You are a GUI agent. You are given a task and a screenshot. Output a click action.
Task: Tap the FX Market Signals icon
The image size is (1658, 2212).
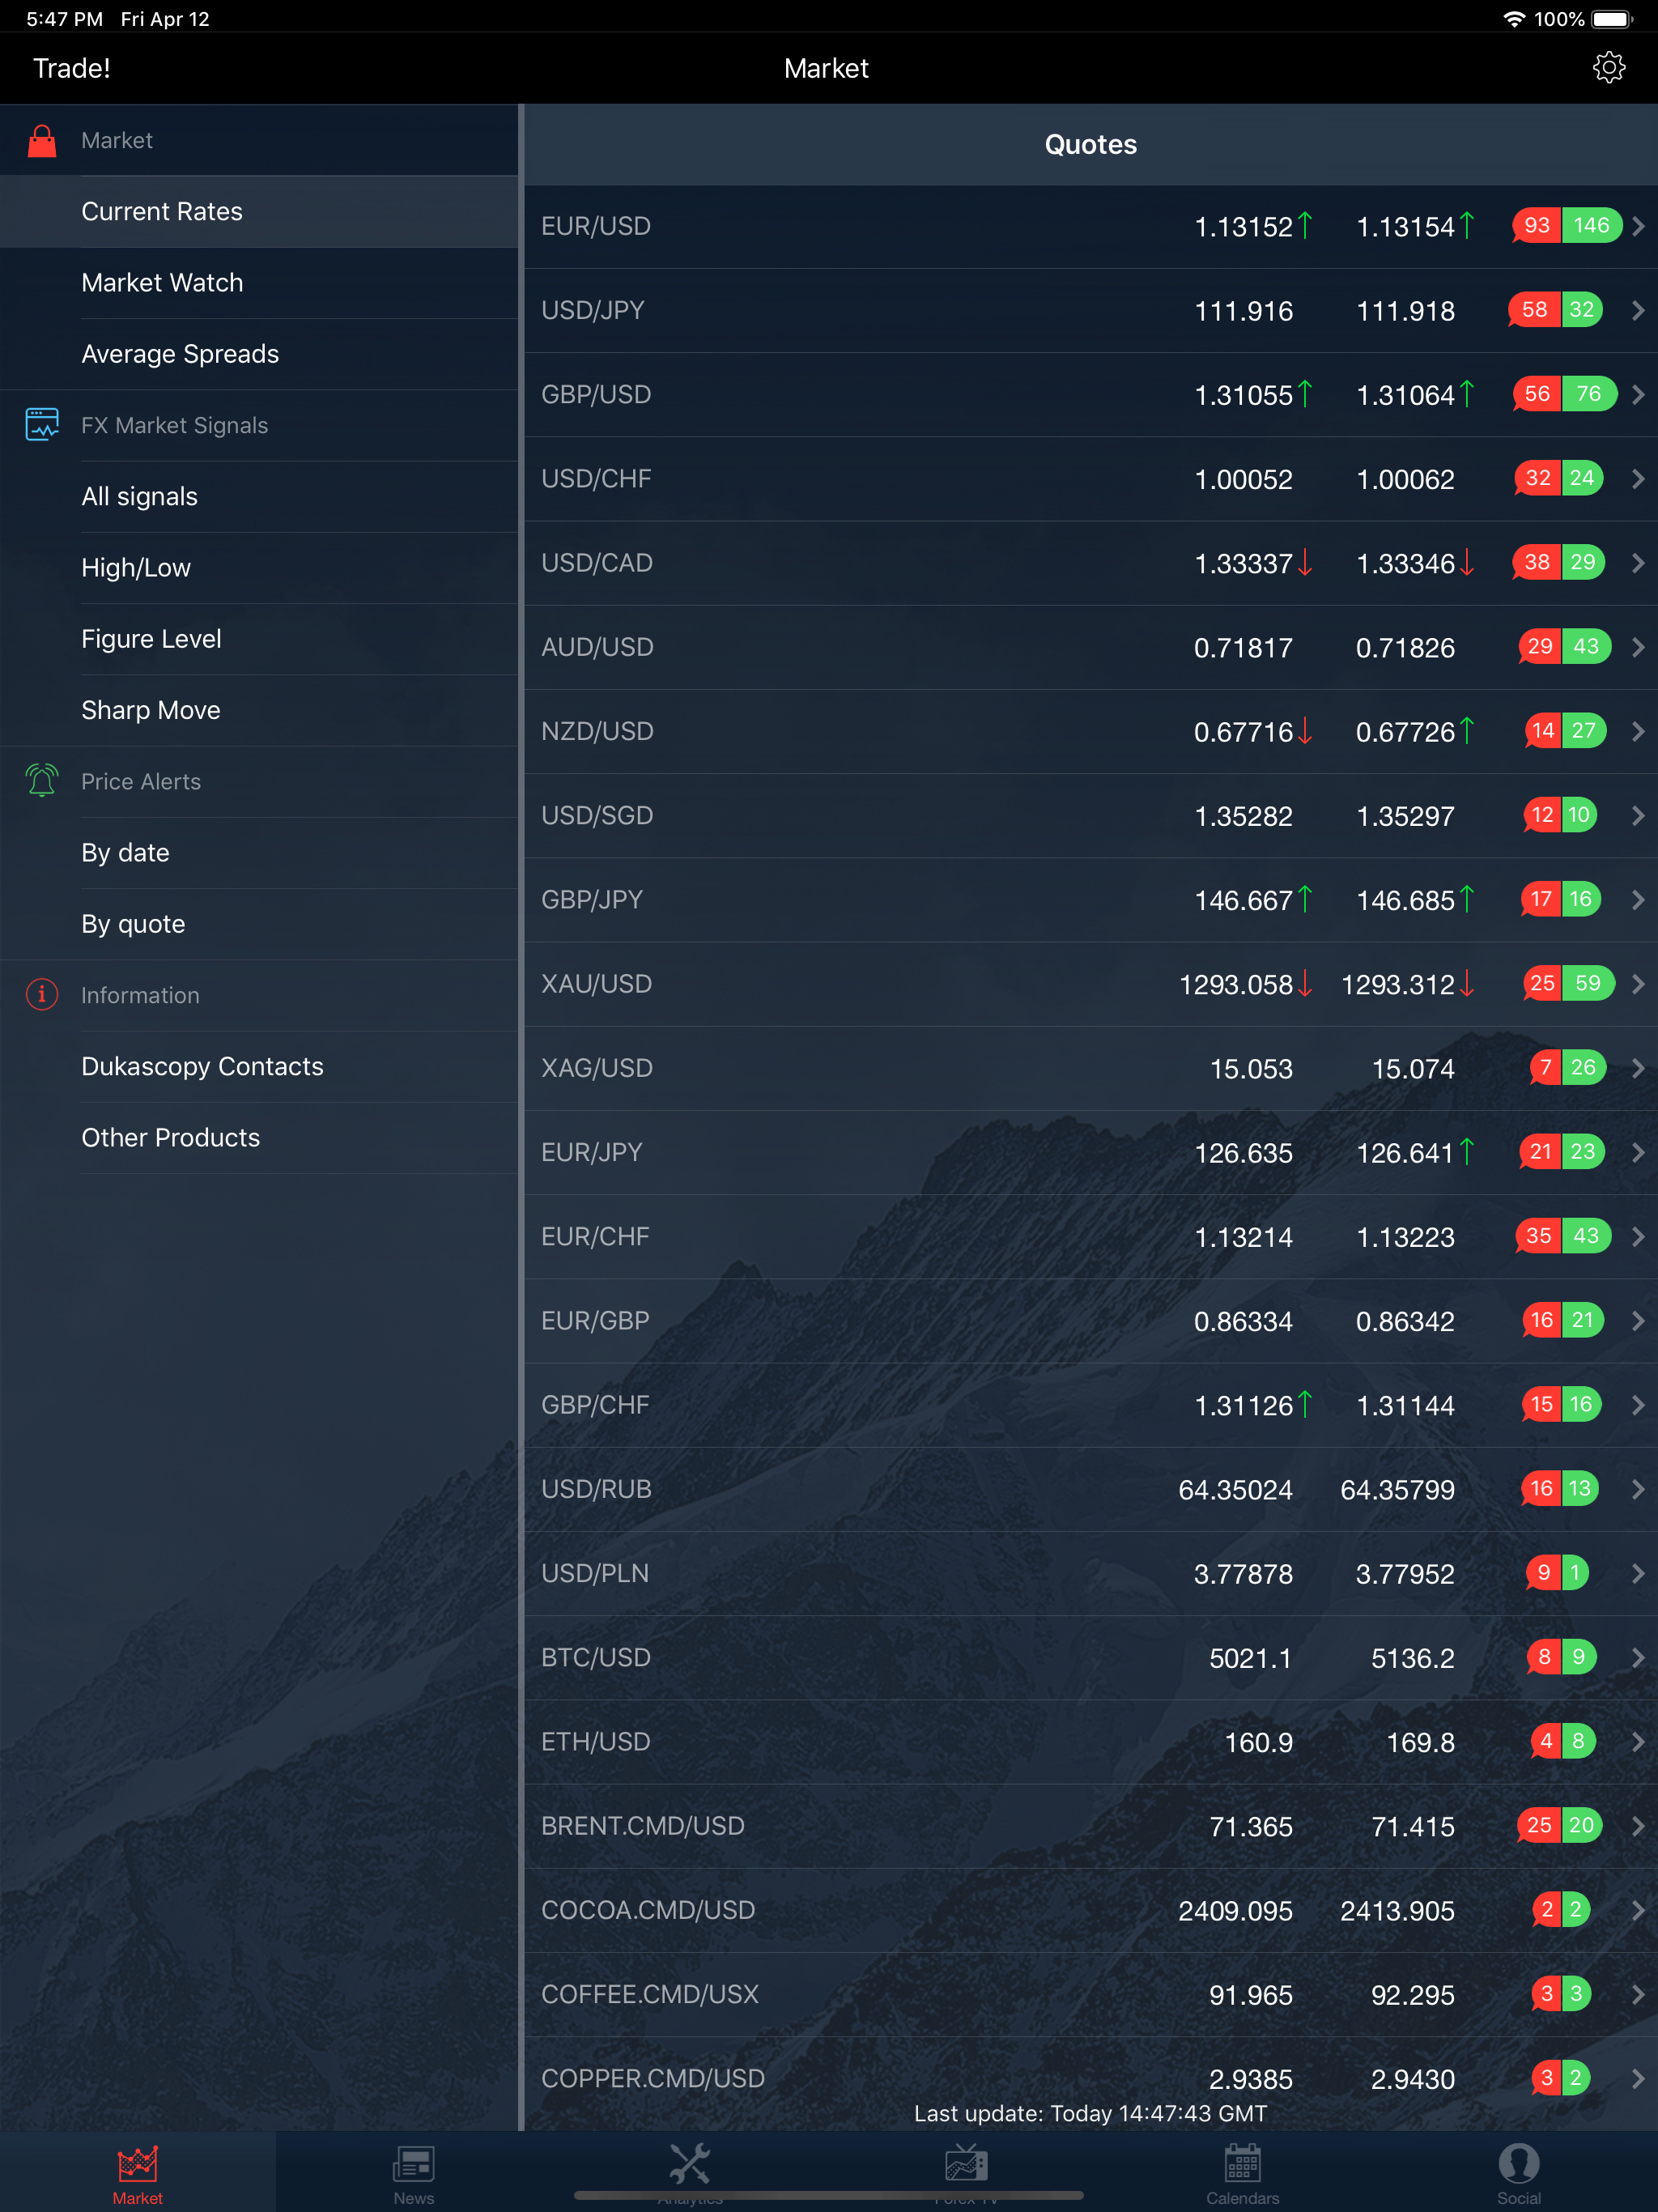pos(42,425)
